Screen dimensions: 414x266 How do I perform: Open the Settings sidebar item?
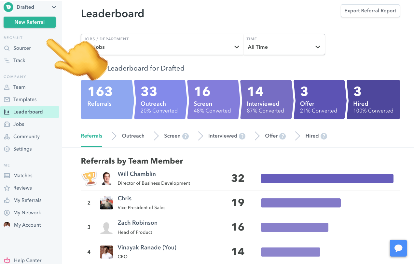tap(22, 149)
